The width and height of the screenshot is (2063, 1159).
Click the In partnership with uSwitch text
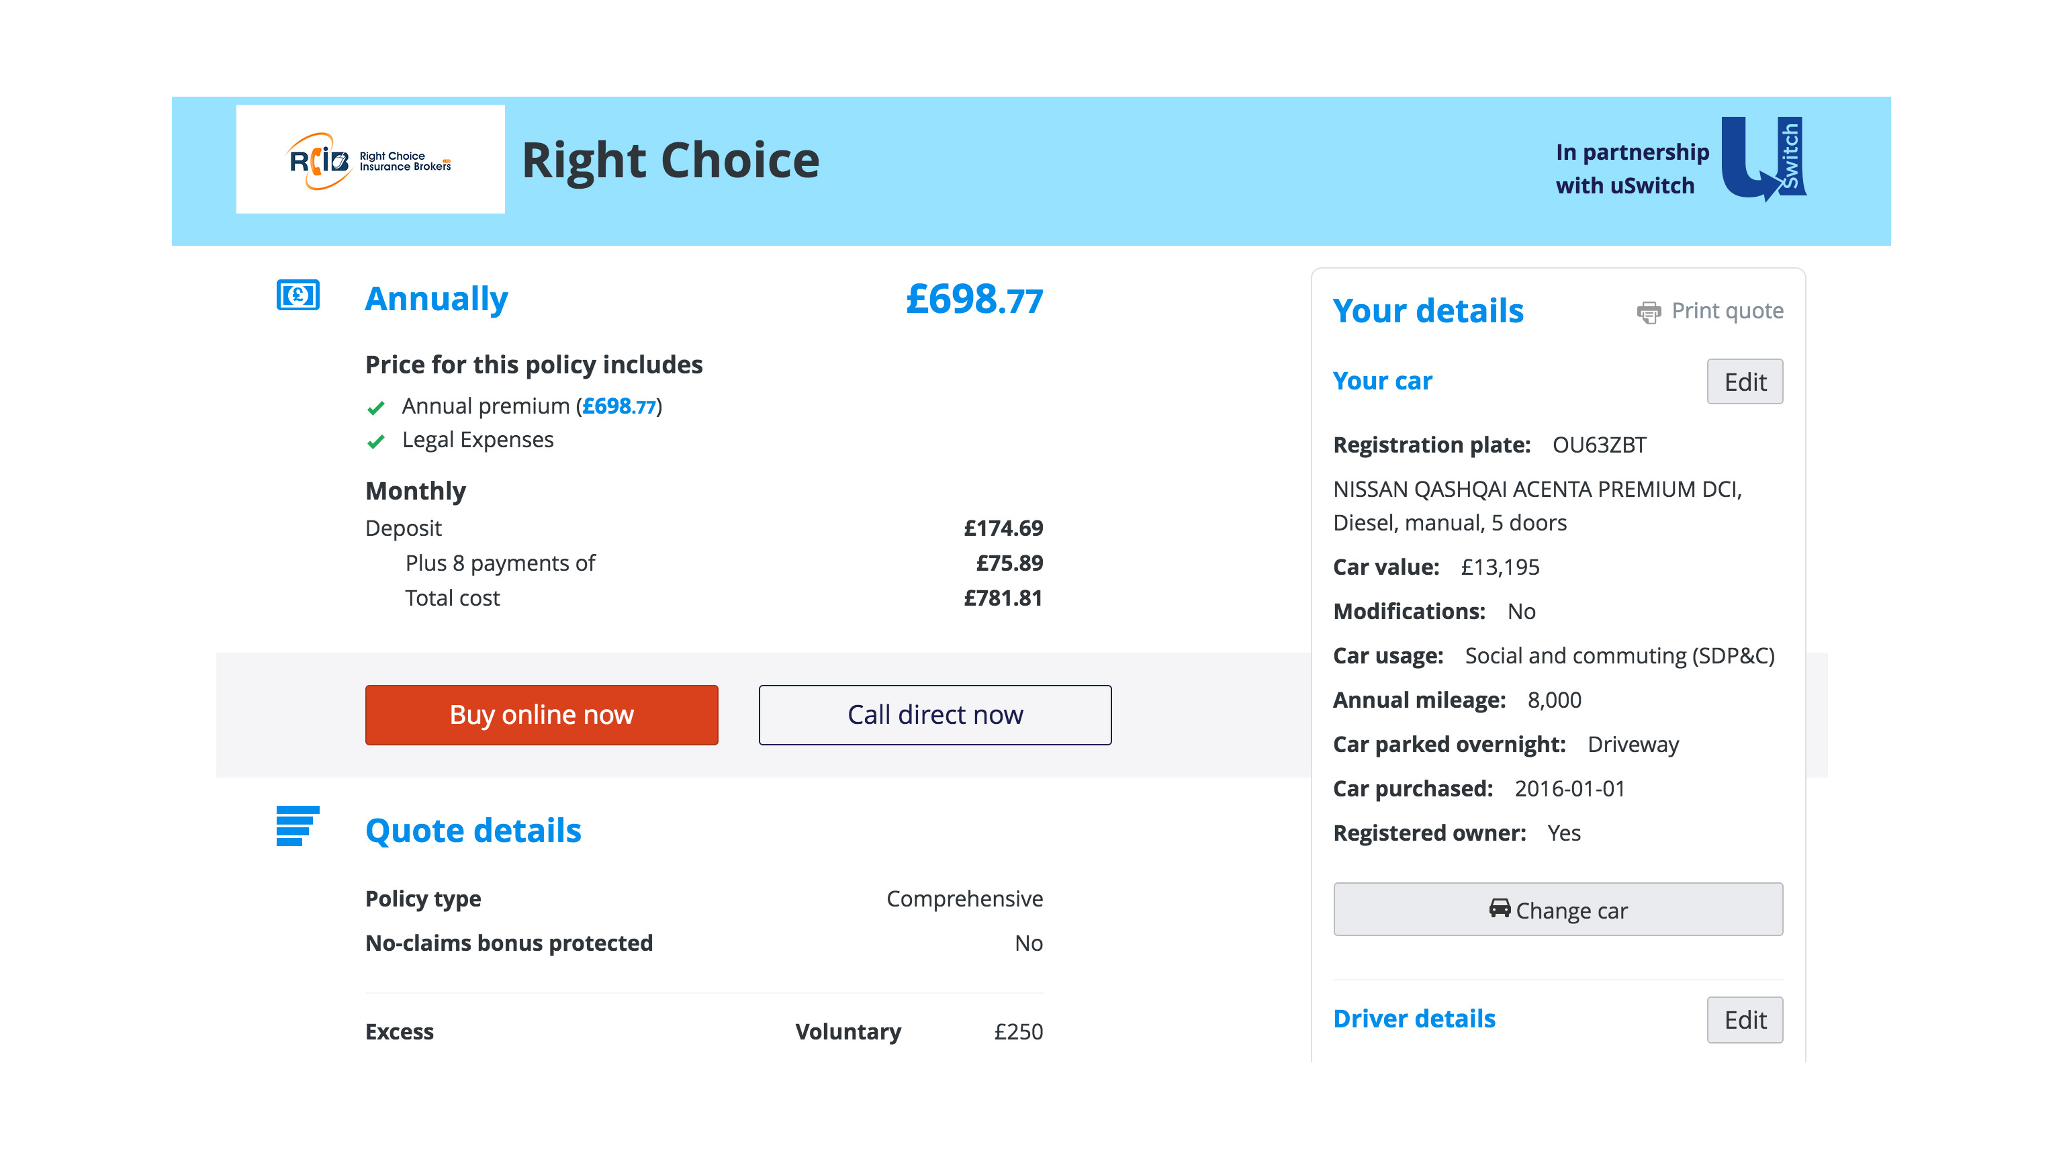click(1631, 168)
